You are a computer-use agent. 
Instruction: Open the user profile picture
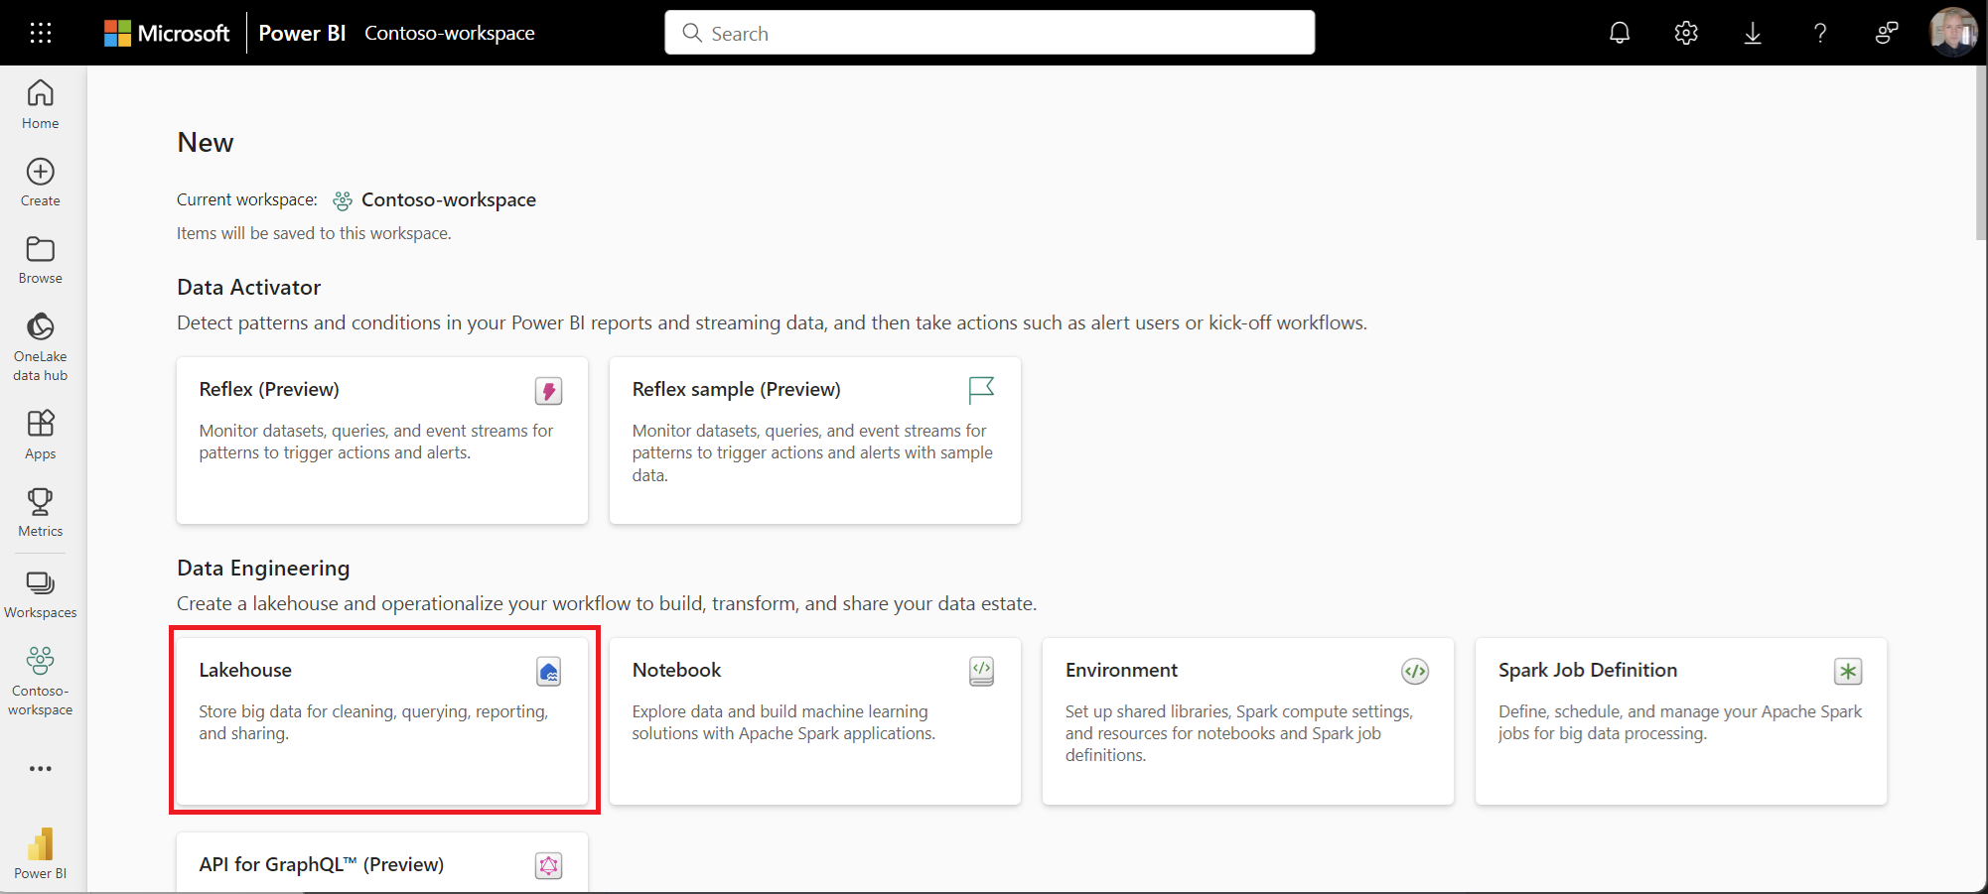point(1953,33)
